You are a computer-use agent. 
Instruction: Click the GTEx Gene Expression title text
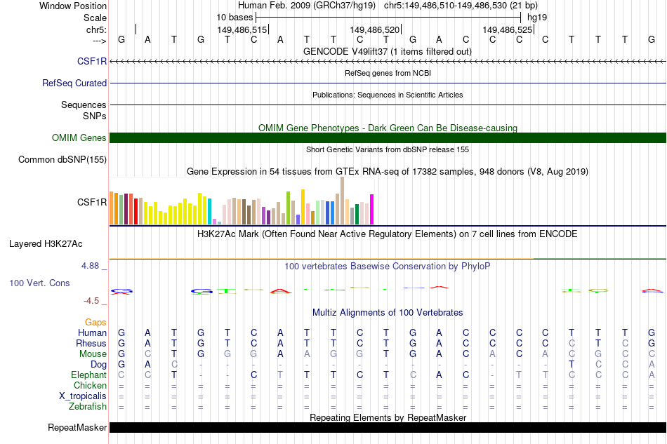tap(388, 171)
